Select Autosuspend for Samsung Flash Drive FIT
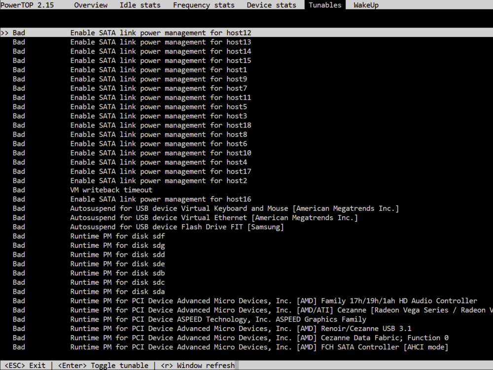The height and width of the screenshot is (370, 493). point(177,227)
